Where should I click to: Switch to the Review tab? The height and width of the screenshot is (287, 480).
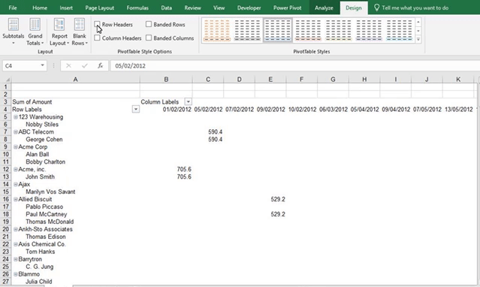pyautogui.click(x=192, y=8)
